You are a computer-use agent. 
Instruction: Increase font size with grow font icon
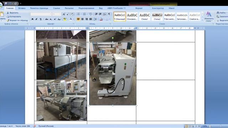pyautogui.click(x=64, y=14)
